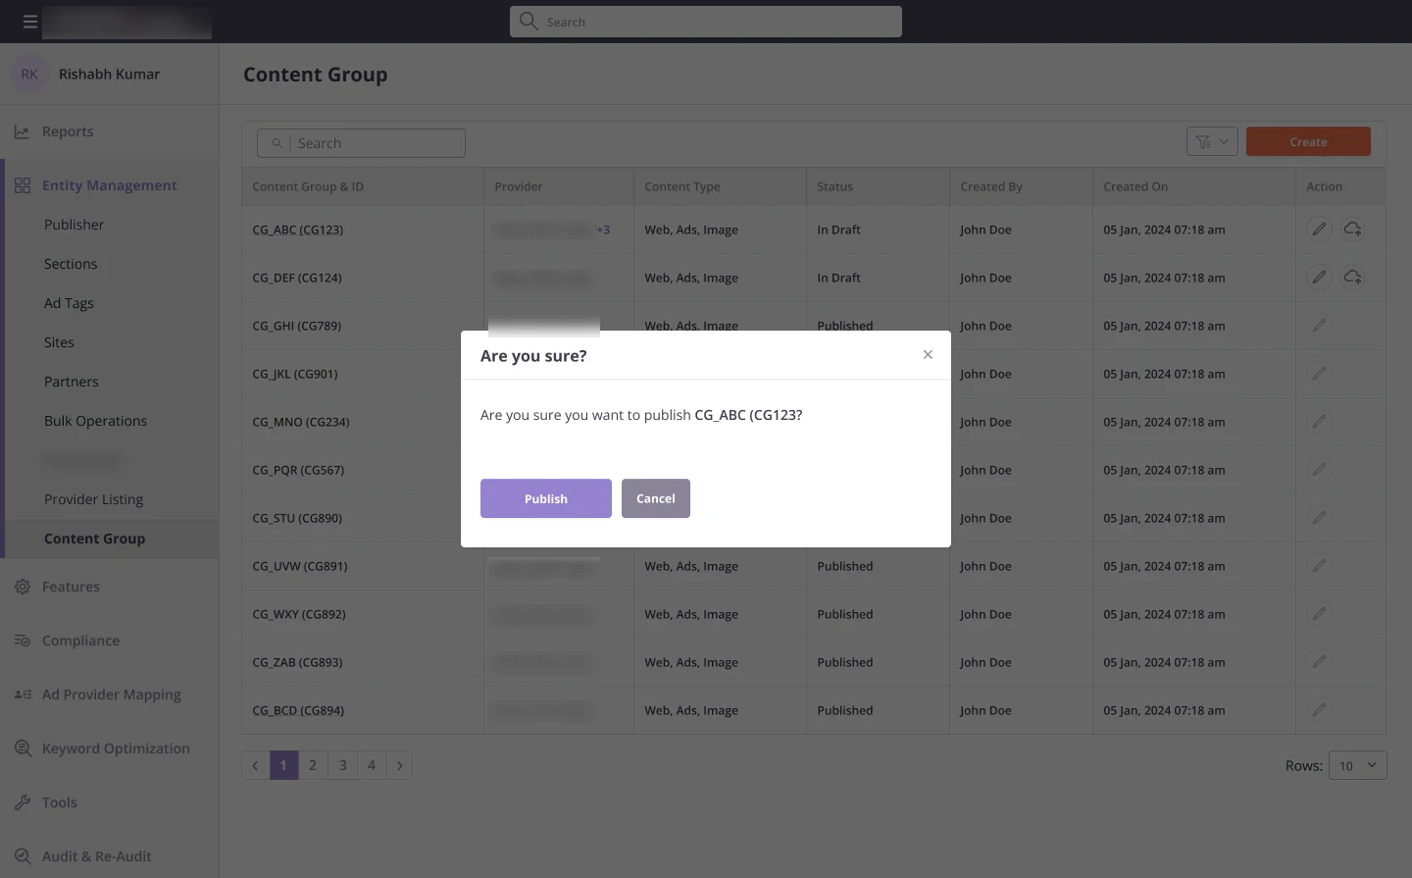Screen dimensions: 1412x878
Task: Open Bulk Operations
Action: 95,421
